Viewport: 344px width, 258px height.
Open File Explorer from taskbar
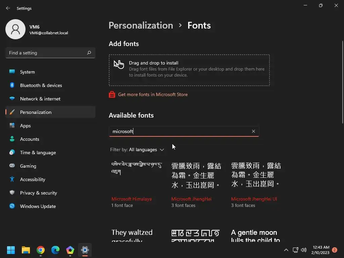[x=26, y=250]
